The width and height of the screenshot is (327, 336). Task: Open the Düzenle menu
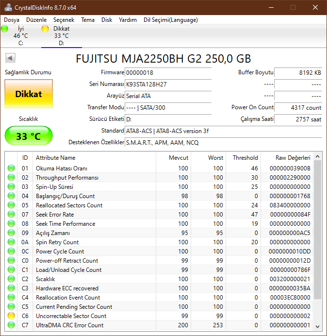point(36,20)
